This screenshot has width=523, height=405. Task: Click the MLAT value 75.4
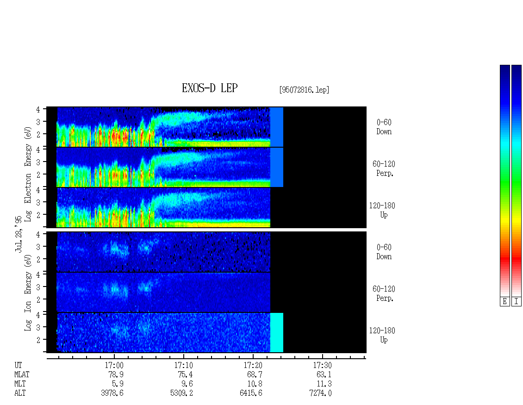coord(186,374)
